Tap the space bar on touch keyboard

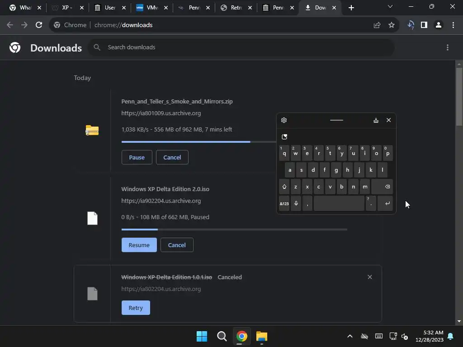[x=339, y=203]
